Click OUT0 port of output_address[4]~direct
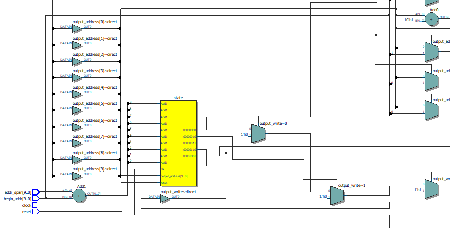The image size is (450, 228). click(88, 92)
